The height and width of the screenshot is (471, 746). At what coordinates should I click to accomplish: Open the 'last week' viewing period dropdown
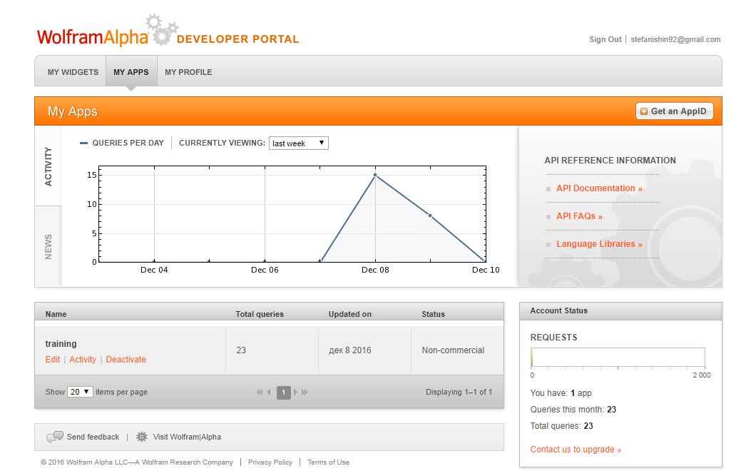[299, 143]
